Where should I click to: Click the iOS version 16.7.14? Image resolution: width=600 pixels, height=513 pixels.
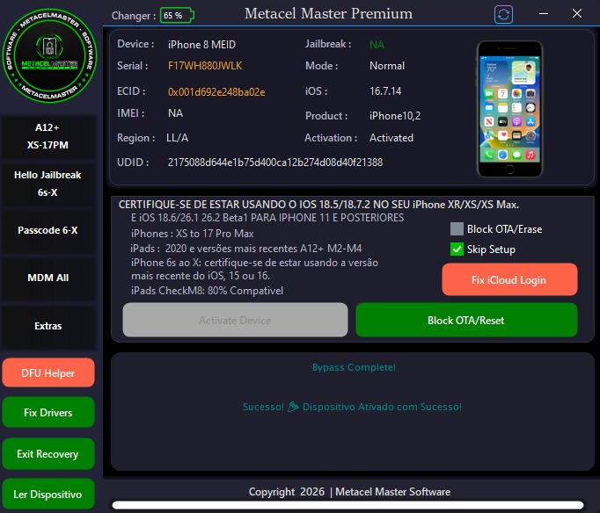point(385,91)
